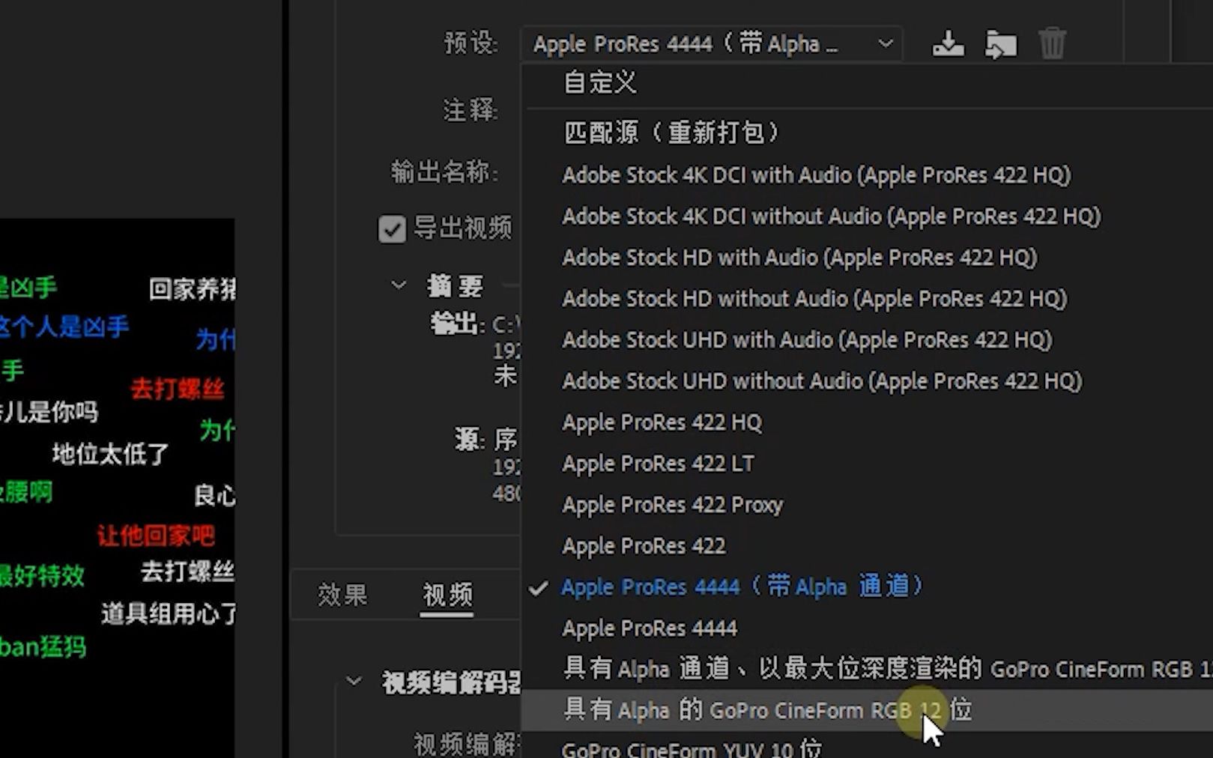Click the red 让他回家吧 text in preview
Image resolution: width=1213 pixels, height=758 pixels.
156,536
